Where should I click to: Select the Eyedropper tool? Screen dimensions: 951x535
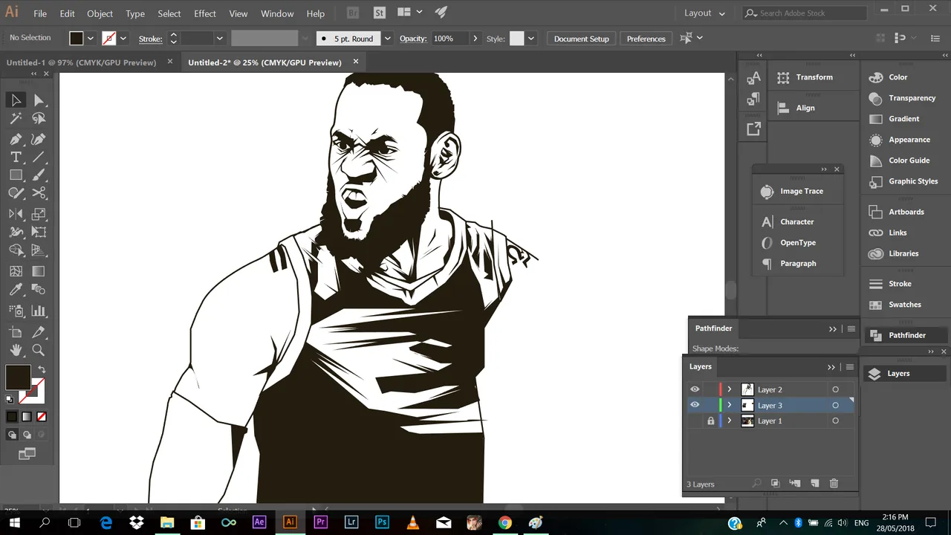[x=16, y=290]
